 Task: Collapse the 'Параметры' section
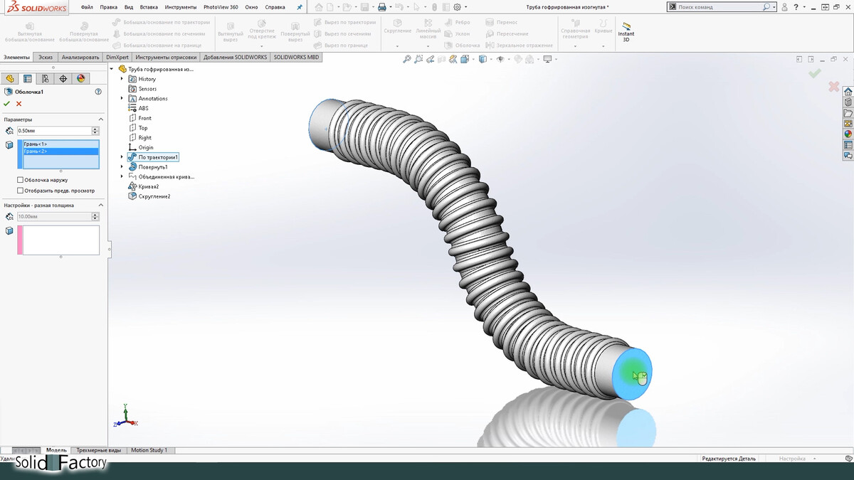(100, 119)
